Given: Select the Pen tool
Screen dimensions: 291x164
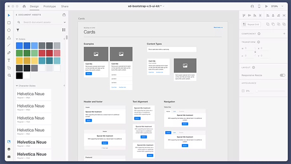Looking at the screenshot, I should (x=9, y=53).
